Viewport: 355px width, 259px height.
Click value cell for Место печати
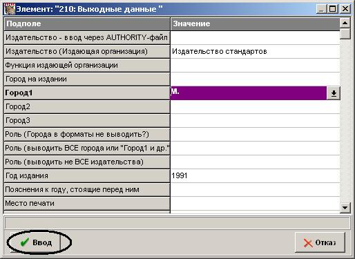[255, 204]
